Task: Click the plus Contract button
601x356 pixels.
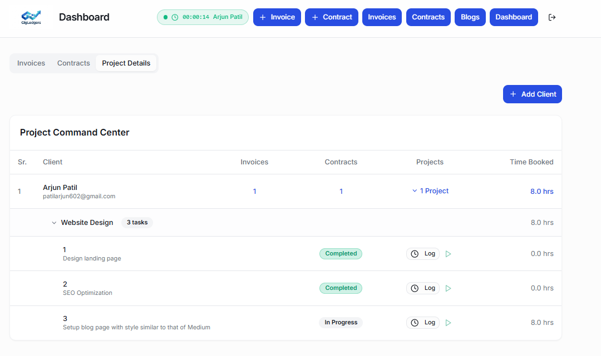Action: 332,17
